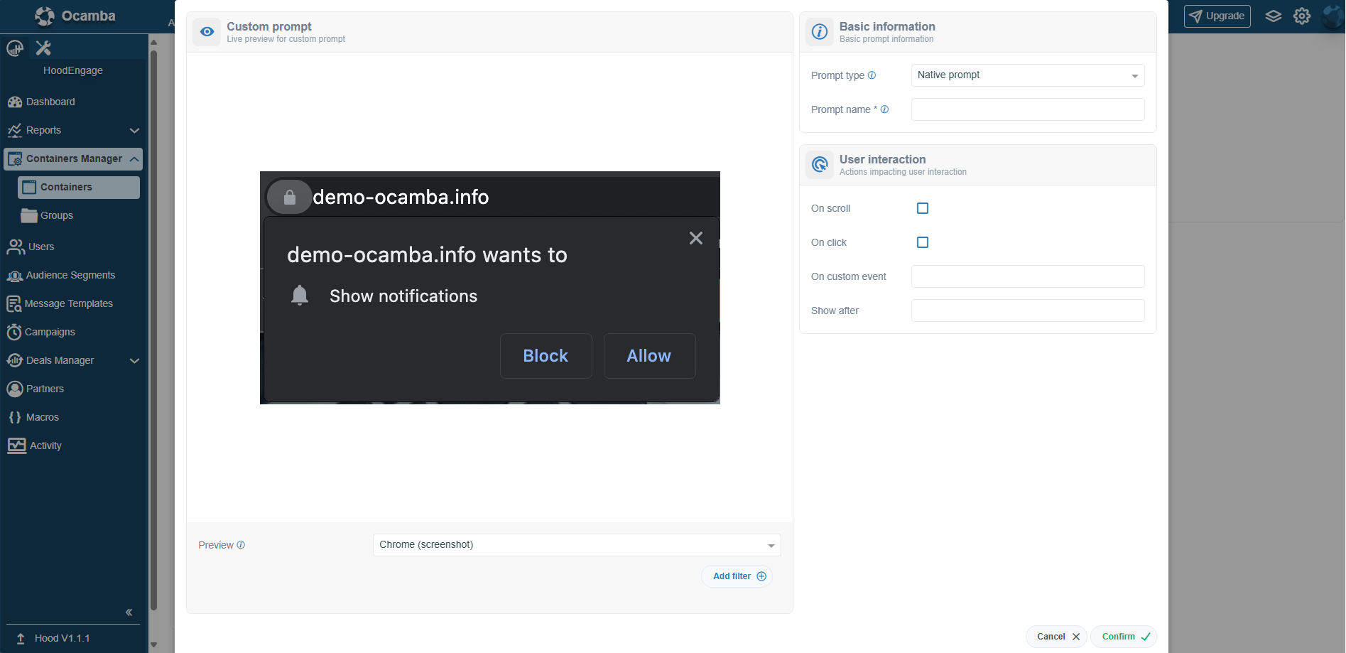Viewport: 1346px width, 653px height.
Task: Select Containers in the sidebar
Action: (78, 187)
